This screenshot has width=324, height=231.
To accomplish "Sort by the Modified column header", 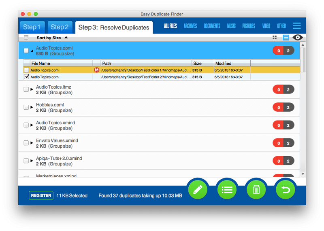I will (232, 63).
